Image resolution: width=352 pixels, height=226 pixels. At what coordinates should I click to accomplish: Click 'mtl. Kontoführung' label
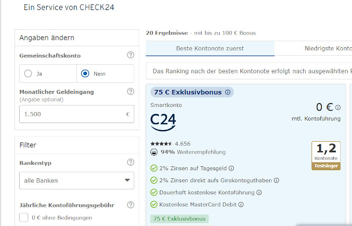(x=316, y=119)
